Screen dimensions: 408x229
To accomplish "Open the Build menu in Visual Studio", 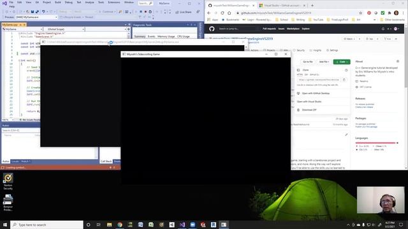I will coord(58,3).
